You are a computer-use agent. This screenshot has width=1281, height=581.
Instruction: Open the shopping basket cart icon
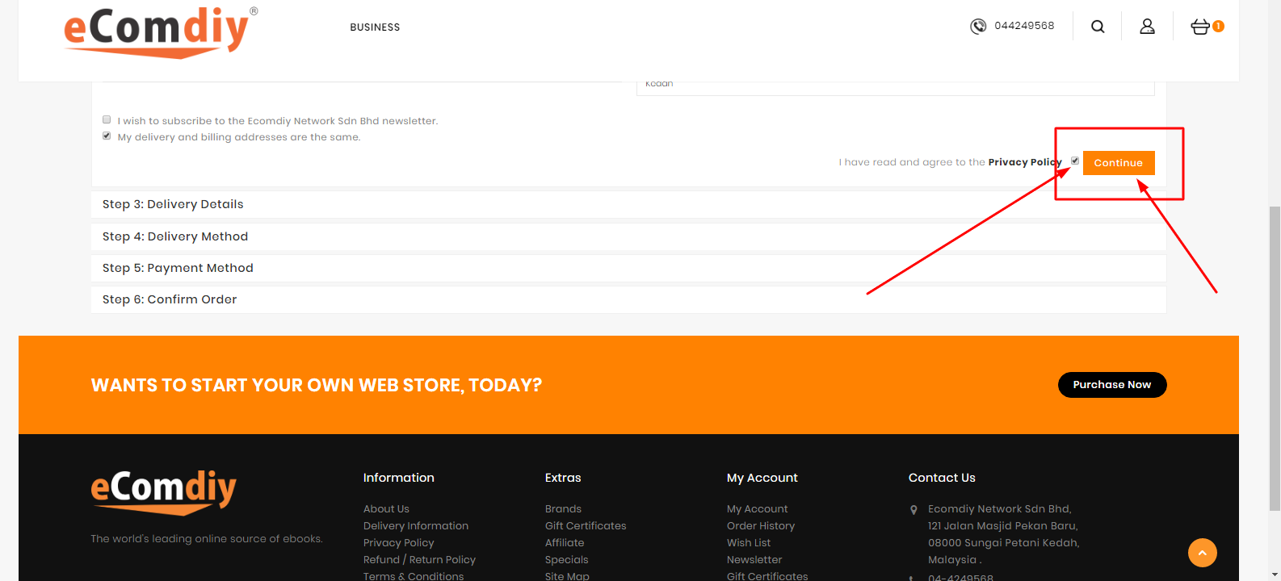pyautogui.click(x=1200, y=27)
